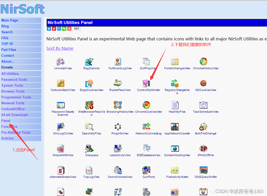Open the Panel sidebar item
The width and height of the screenshot is (267, 196).
pyautogui.click(x=21, y=121)
